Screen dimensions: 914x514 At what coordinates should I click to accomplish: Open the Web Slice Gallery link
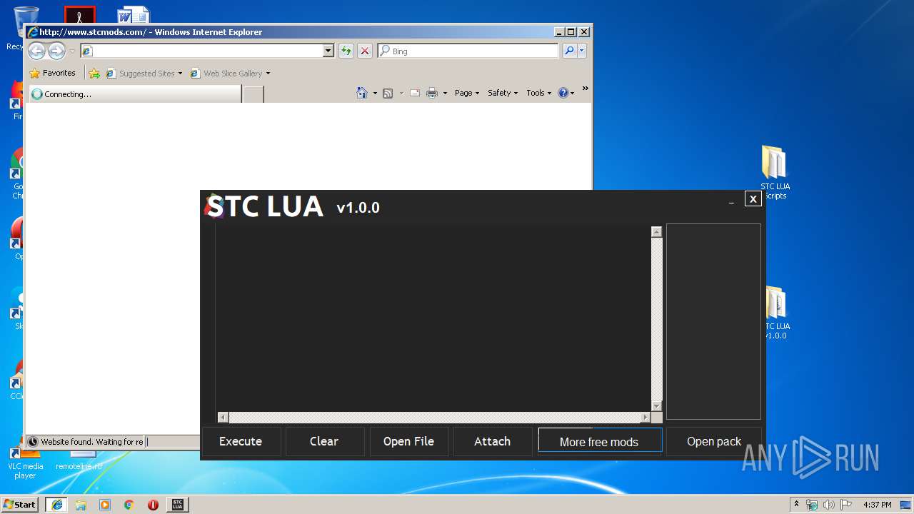point(226,73)
